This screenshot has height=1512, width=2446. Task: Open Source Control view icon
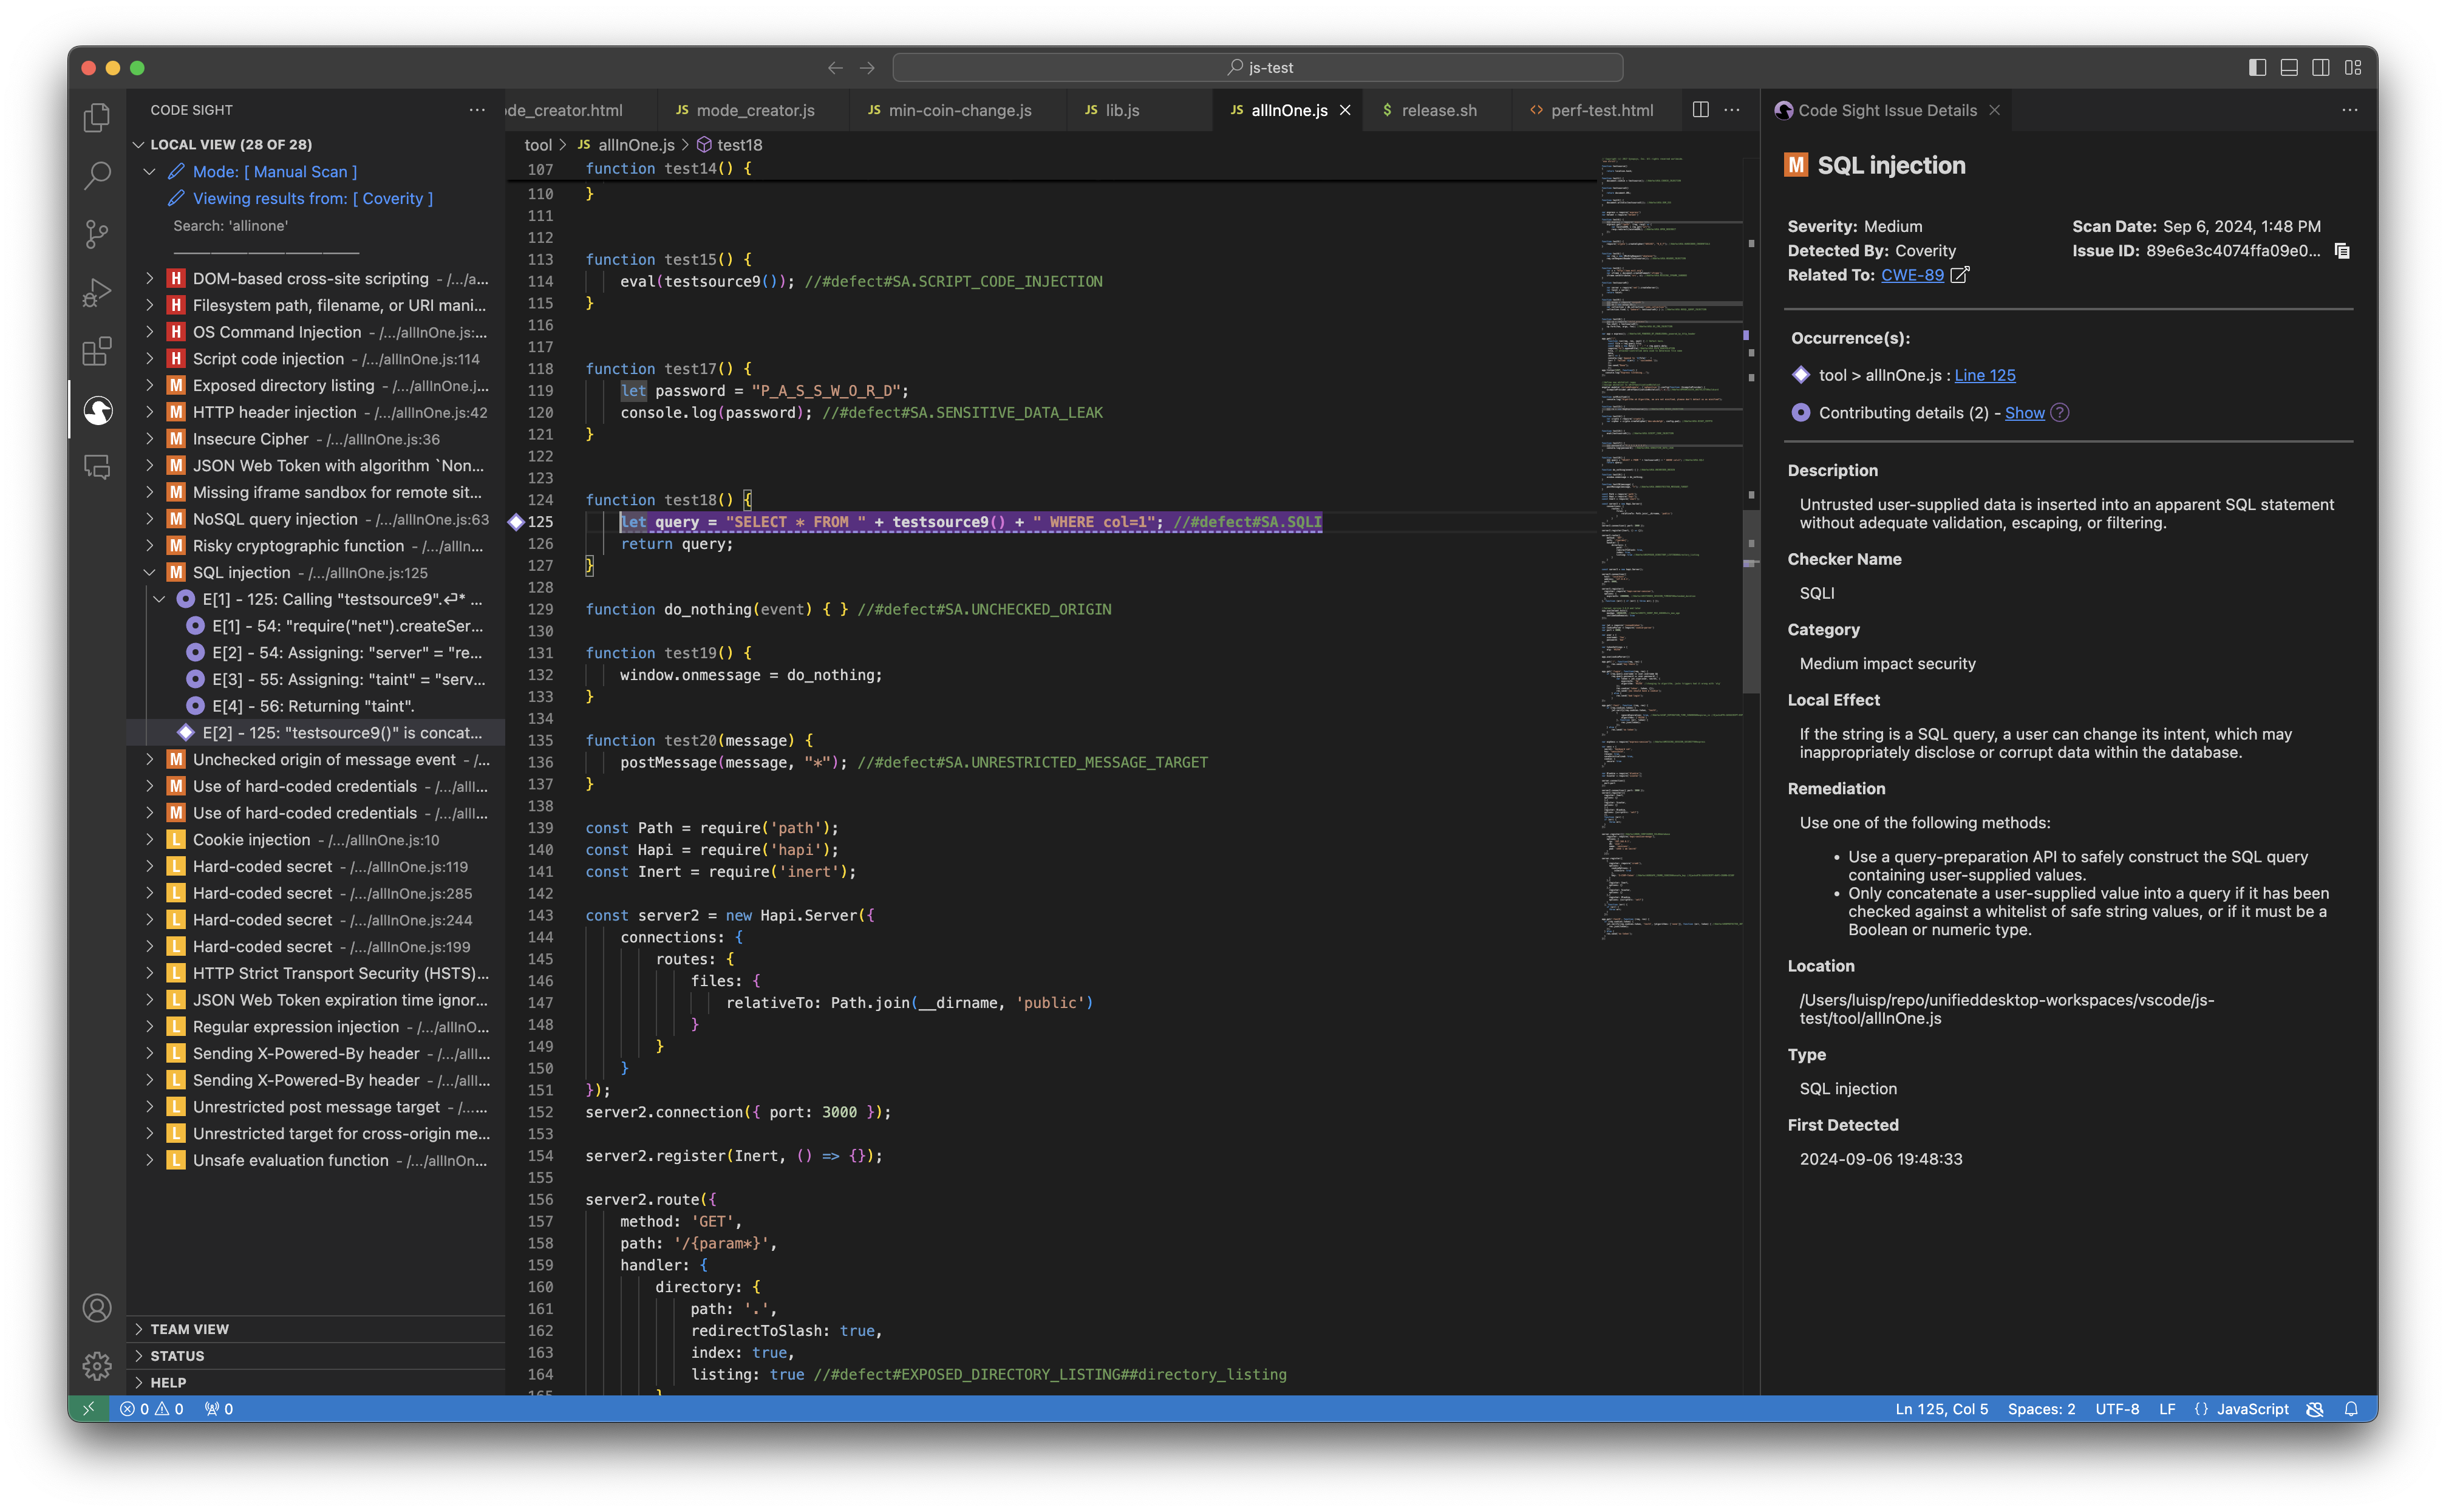[x=97, y=234]
